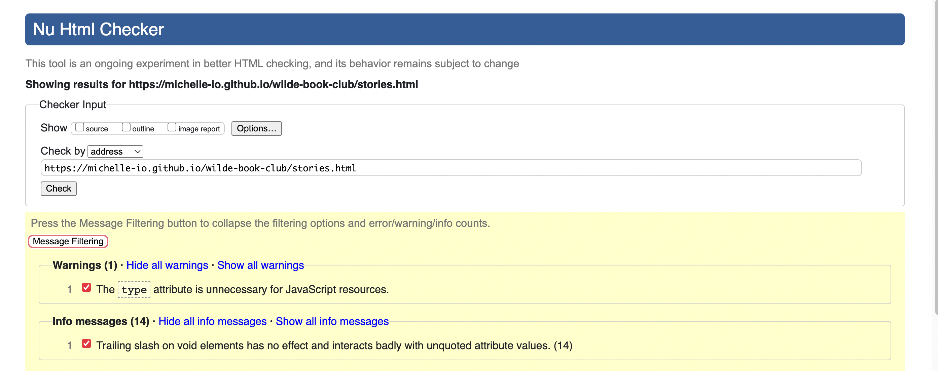Click the Info messages (14) heading
938x371 pixels.
[101, 321]
